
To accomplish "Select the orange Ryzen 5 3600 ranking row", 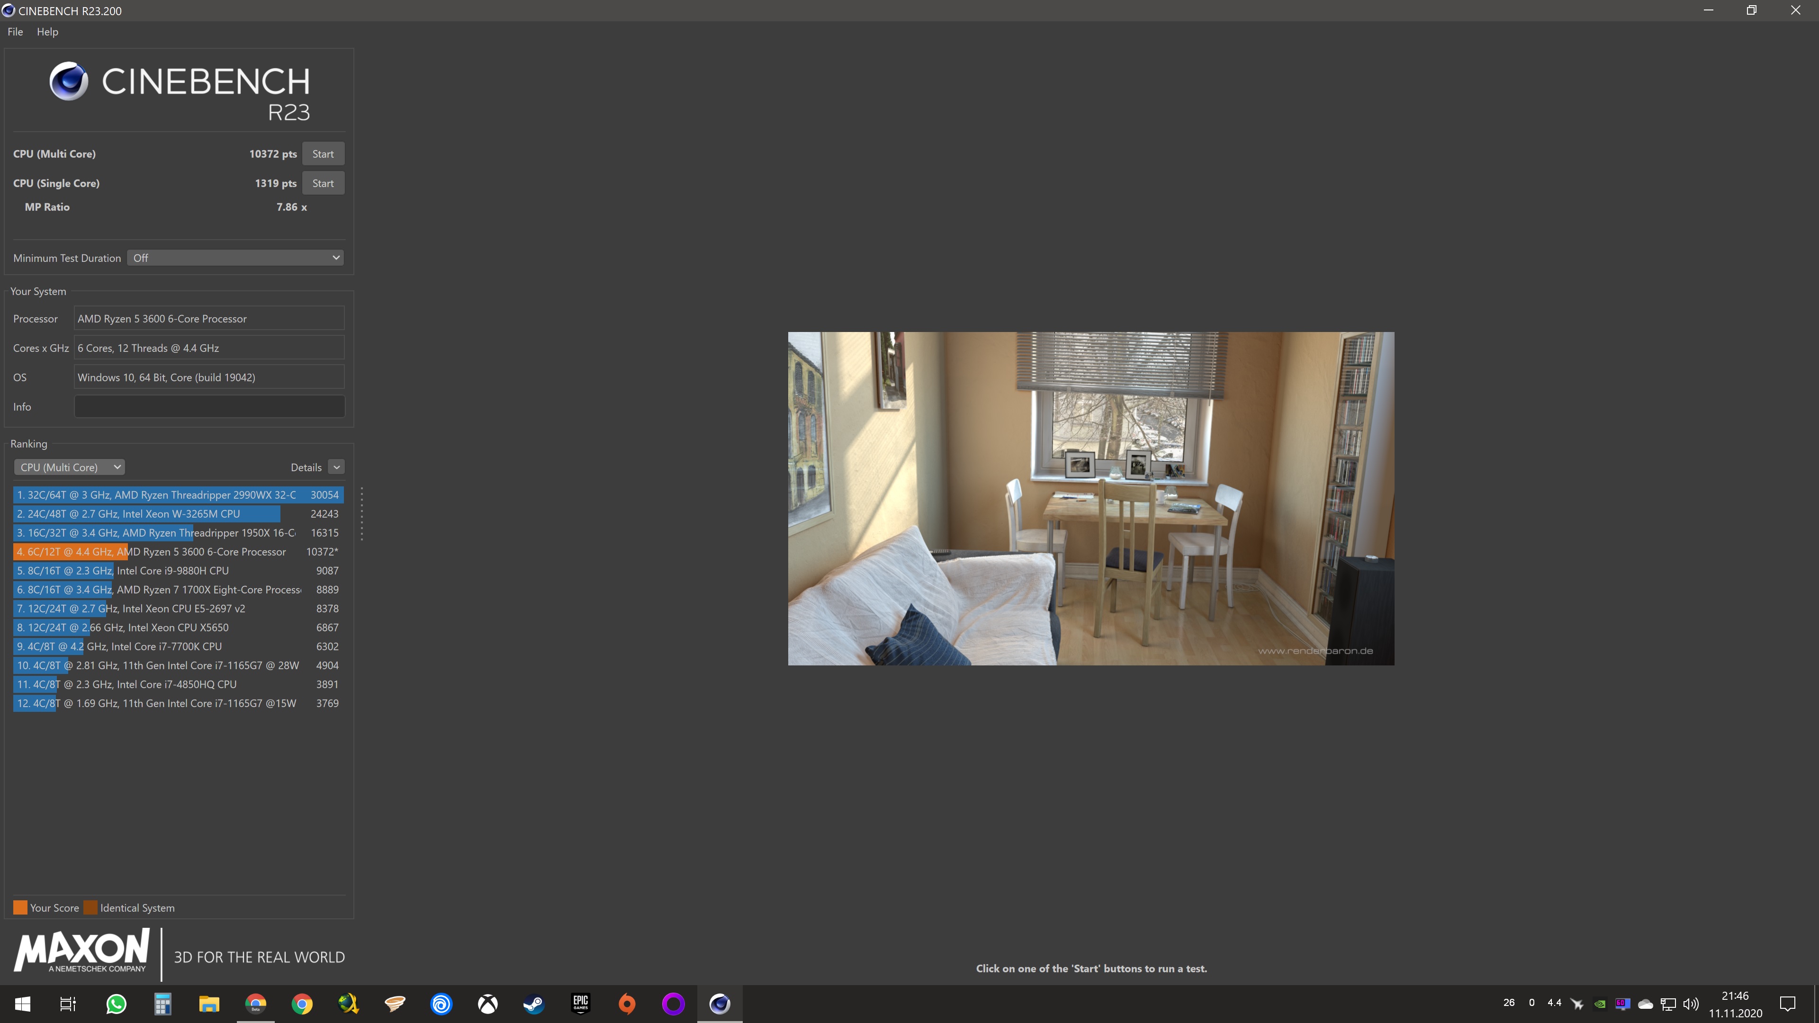I will point(178,552).
